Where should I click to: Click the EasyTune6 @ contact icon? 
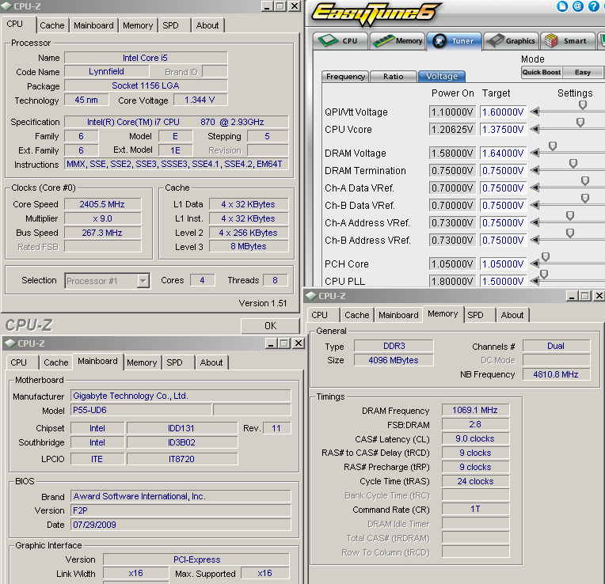pyautogui.click(x=577, y=6)
